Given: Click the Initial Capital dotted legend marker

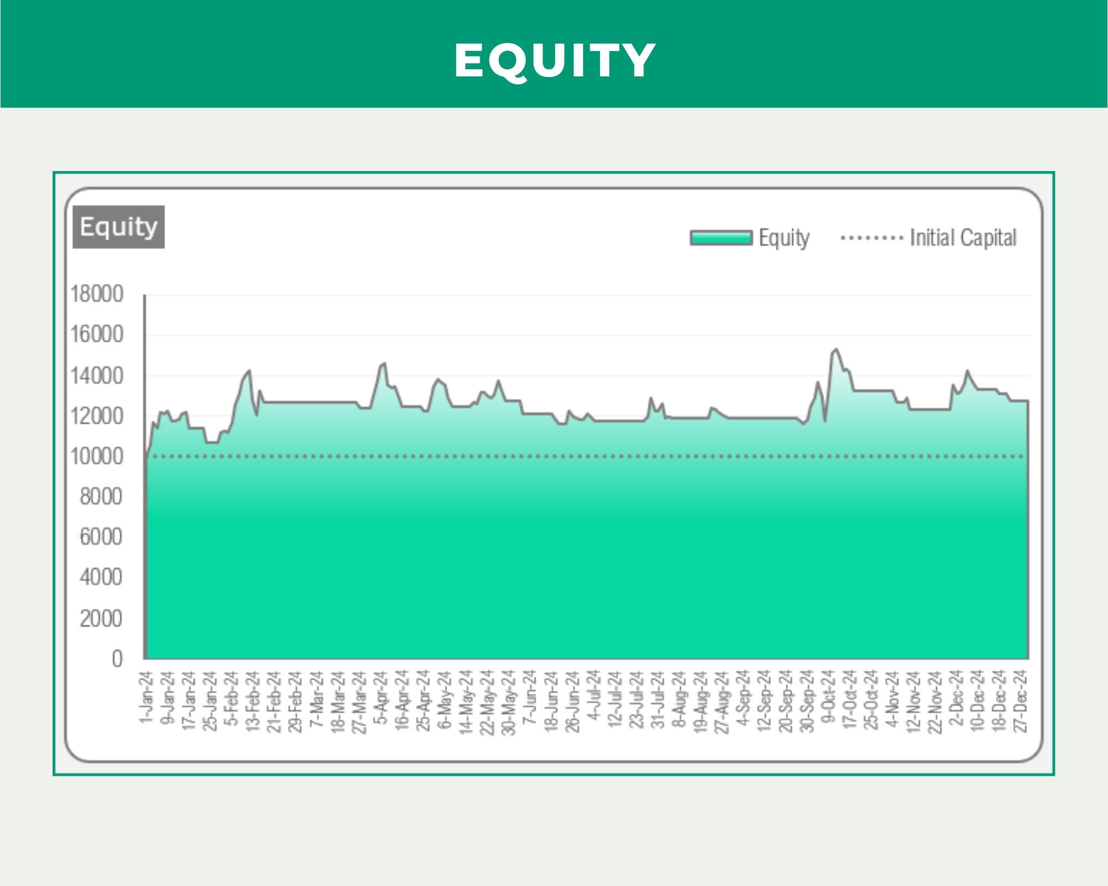Looking at the screenshot, I should pyautogui.click(x=872, y=238).
